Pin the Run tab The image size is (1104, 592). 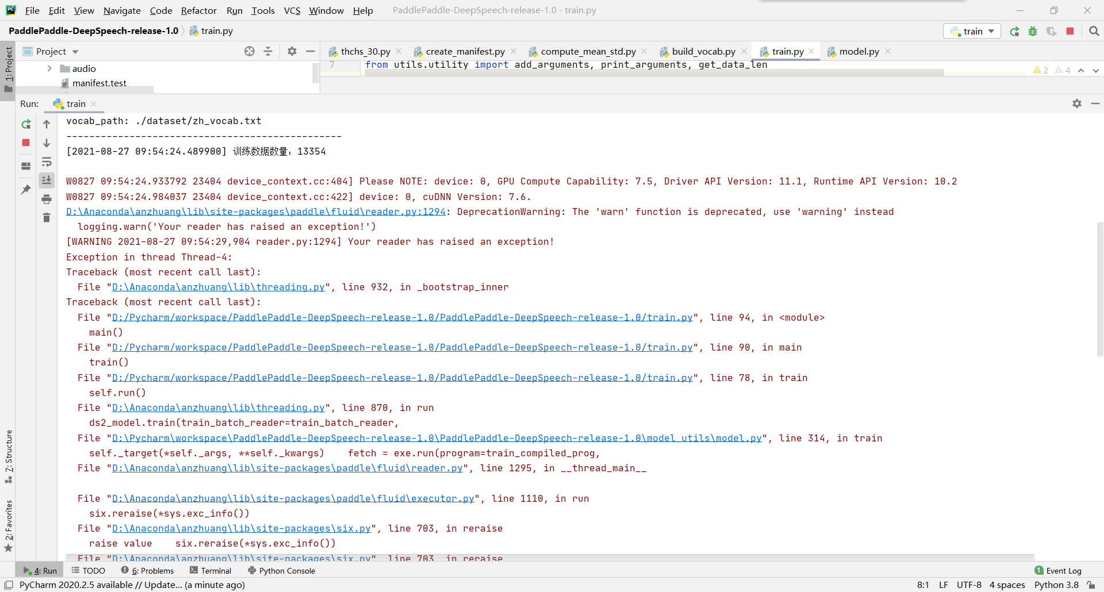pyautogui.click(x=25, y=189)
